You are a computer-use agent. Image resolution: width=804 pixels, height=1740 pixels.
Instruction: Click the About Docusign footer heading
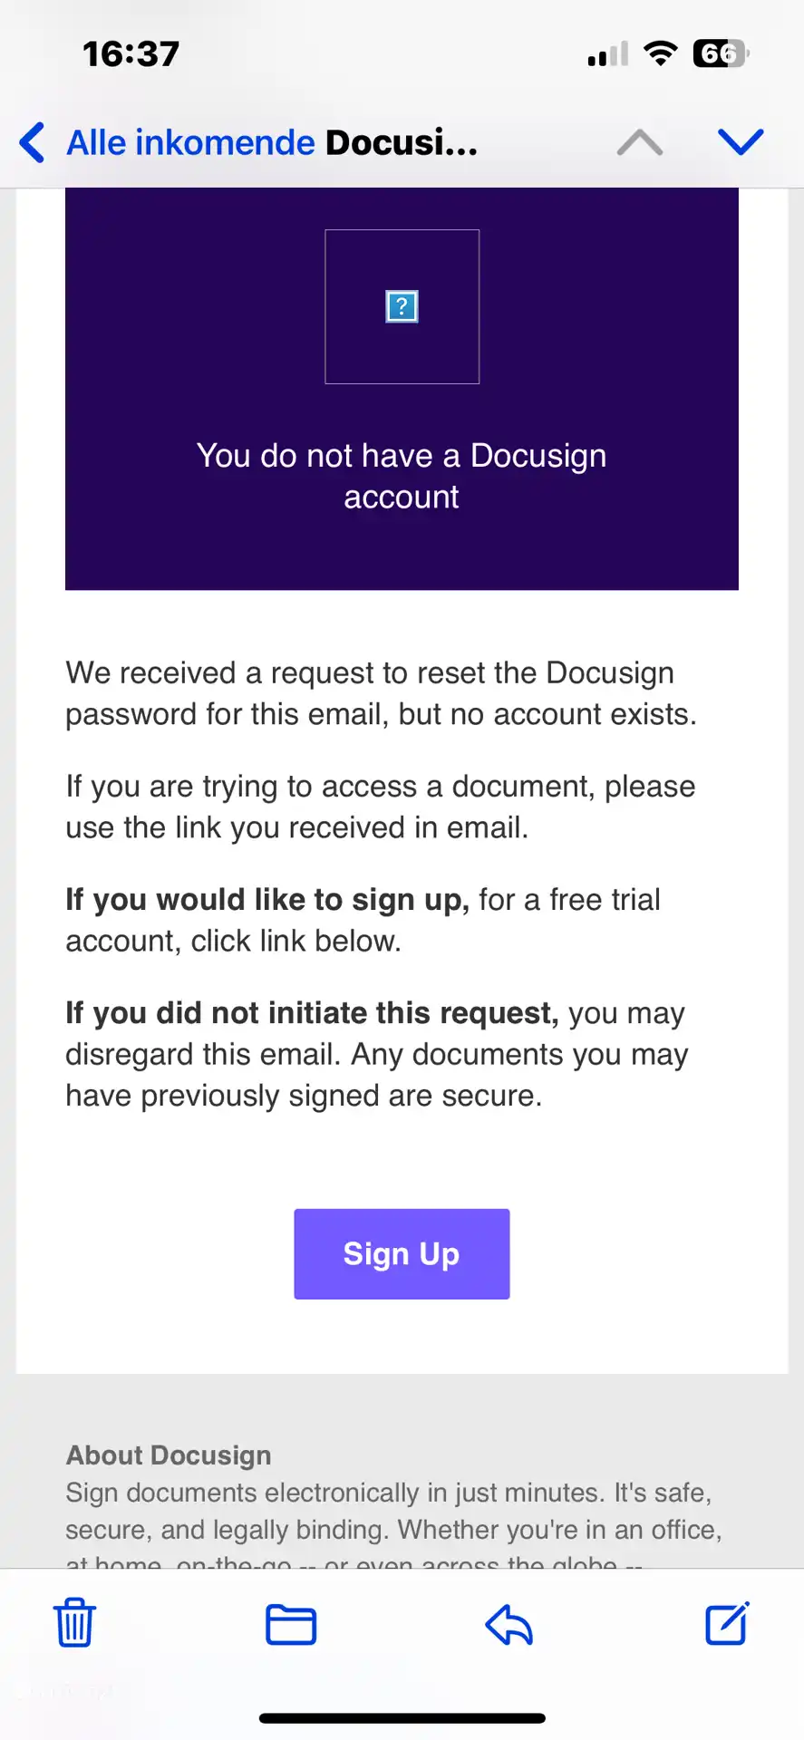point(169,1455)
